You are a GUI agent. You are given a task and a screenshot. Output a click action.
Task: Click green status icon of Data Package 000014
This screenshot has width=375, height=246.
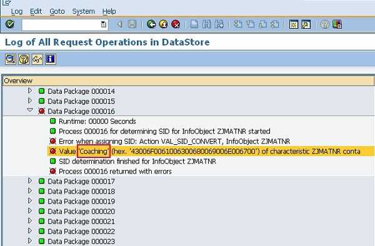(x=42, y=91)
